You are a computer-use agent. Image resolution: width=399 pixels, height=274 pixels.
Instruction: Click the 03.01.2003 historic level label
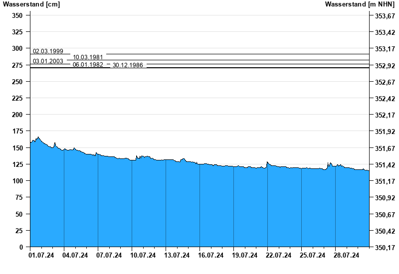click(48, 61)
